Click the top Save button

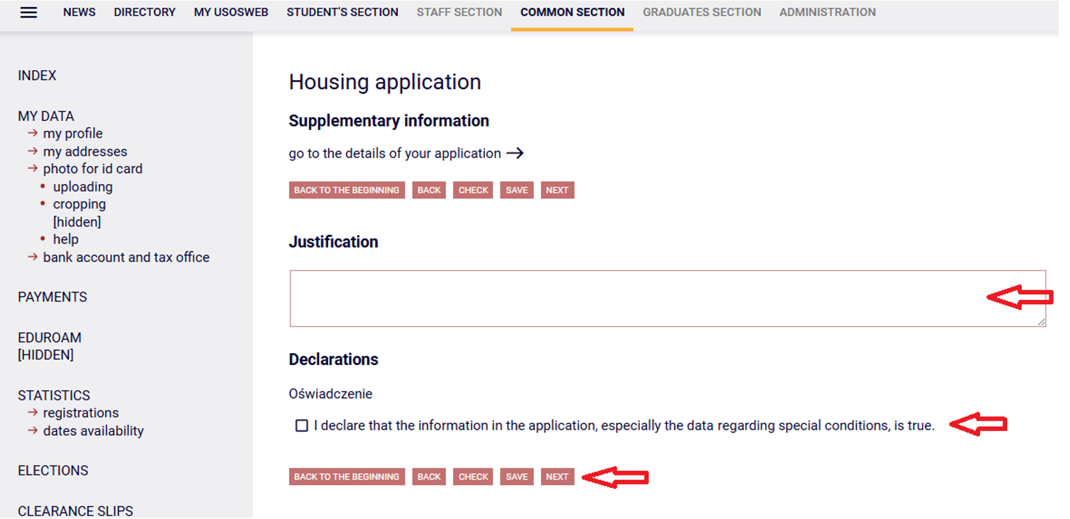tap(517, 191)
